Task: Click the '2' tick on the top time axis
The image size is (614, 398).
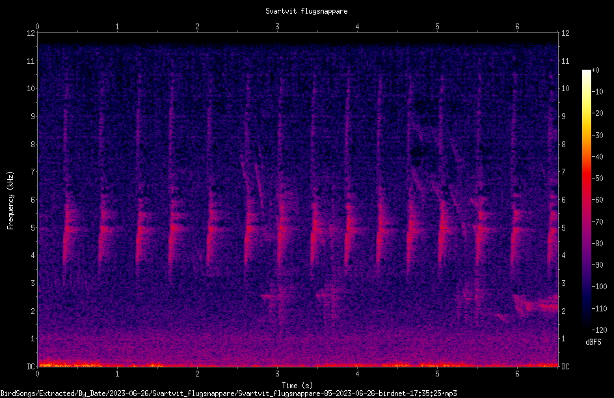Action: (197, 27)
